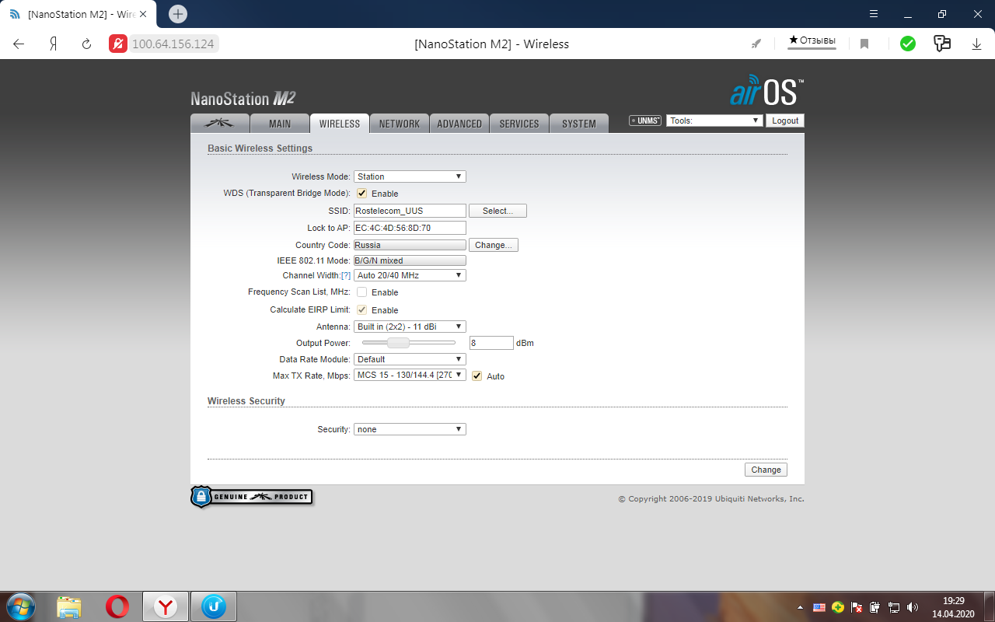Go back in the browser
The image size is (995, 622).
[19, 44]
